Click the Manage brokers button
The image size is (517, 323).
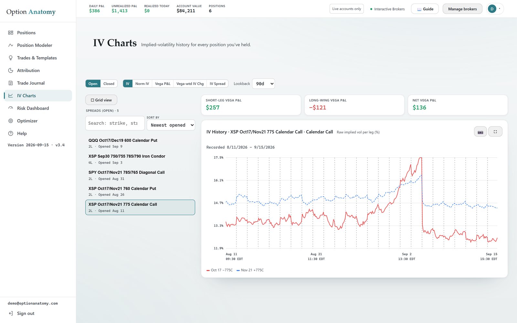[x=462, y=9]
